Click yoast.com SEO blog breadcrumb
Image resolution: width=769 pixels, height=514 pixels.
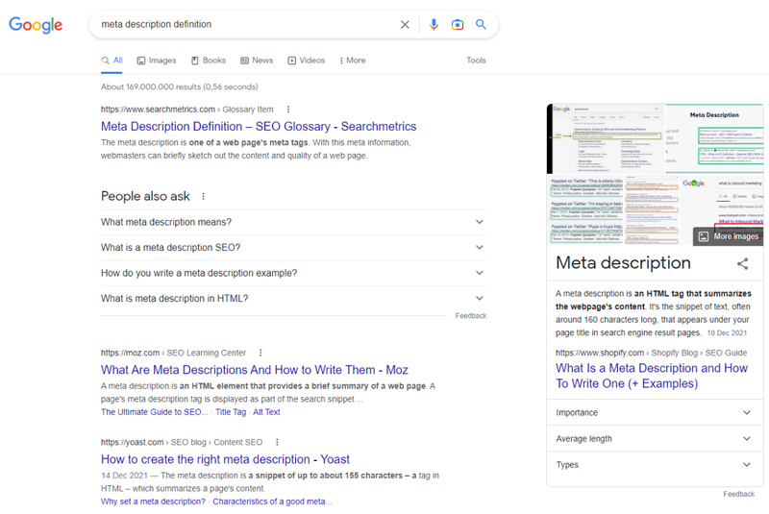tap(182, 442)
